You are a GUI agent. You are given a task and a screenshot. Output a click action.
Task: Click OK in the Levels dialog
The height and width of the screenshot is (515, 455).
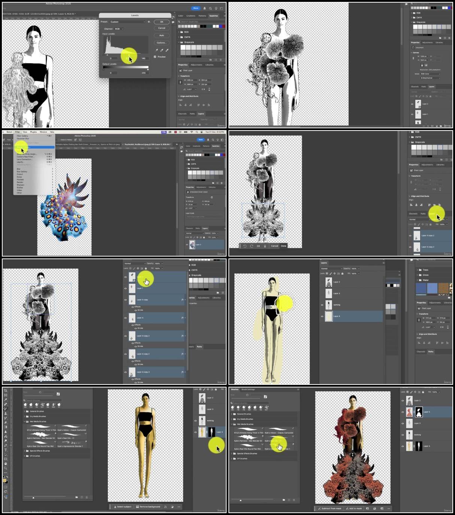coord(162,22)
